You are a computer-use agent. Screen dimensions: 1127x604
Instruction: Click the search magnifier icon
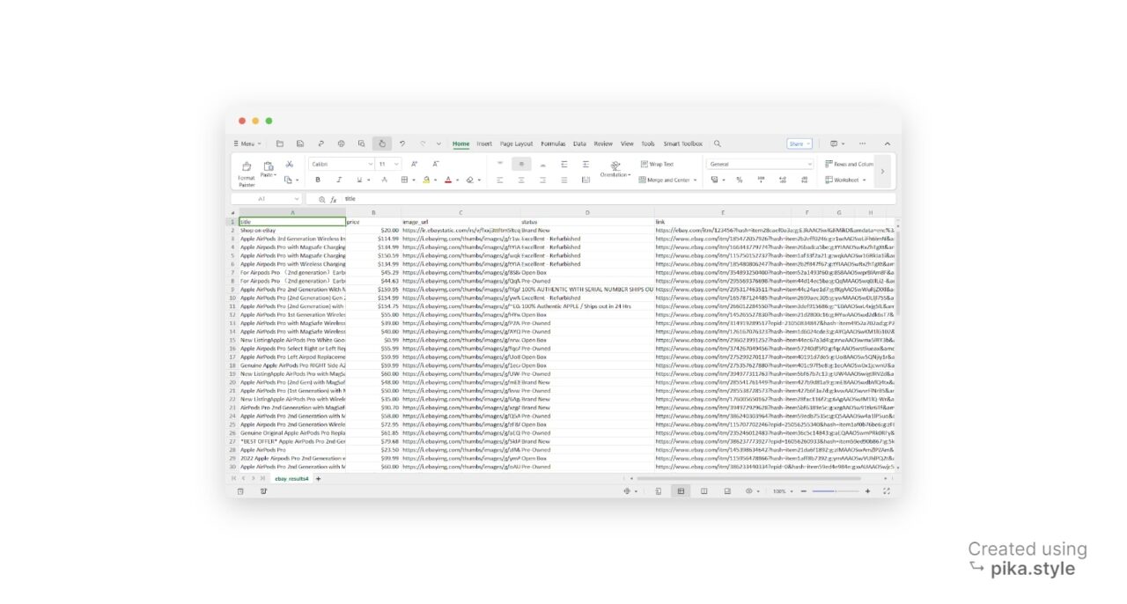[718, 144]
